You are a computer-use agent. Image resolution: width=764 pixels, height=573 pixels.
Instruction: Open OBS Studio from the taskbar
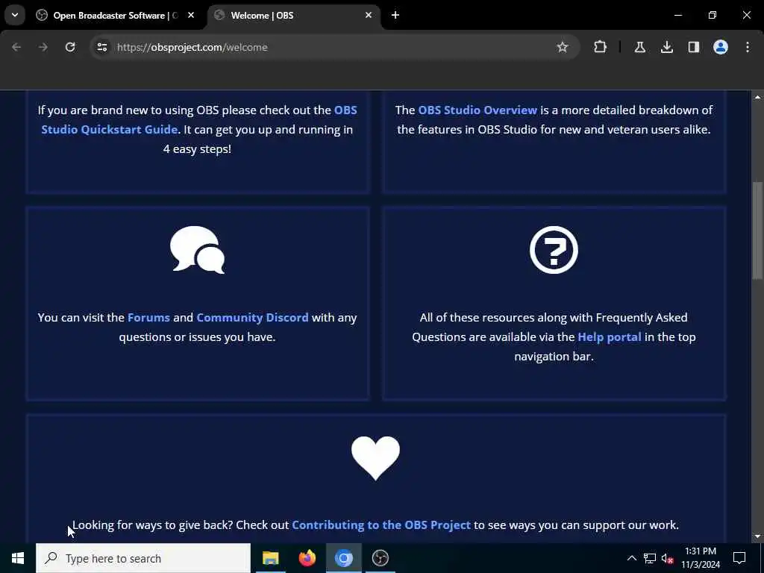pyautogui.click(x=380, y=558)
